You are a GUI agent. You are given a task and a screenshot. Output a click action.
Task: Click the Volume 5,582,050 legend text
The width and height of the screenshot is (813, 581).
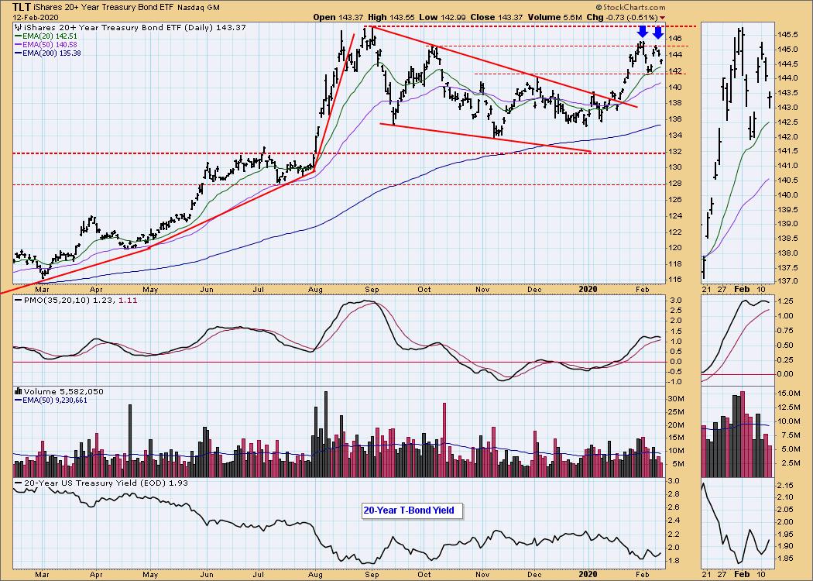tap(63, 392)
